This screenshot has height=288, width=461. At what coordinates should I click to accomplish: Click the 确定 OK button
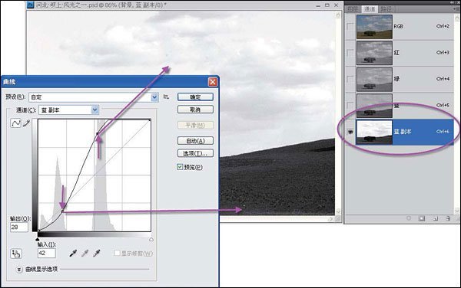195,97
